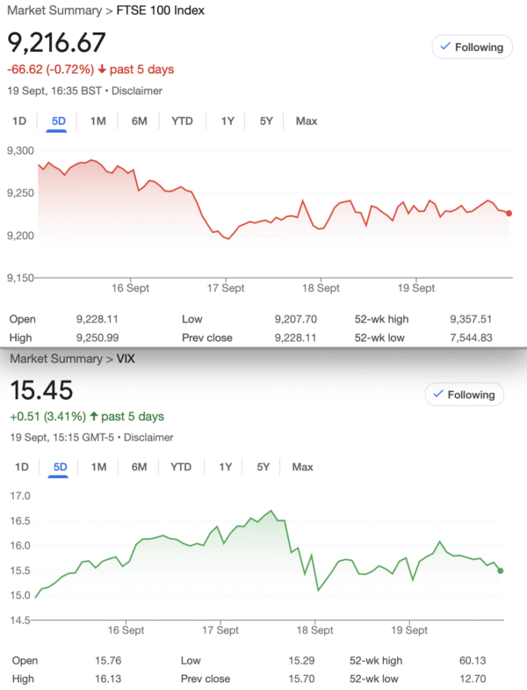The width and height of the screenshot is (527, 690).
Task: Toggle the FTSE 100 Following button
Action: [x=472, y=47]
